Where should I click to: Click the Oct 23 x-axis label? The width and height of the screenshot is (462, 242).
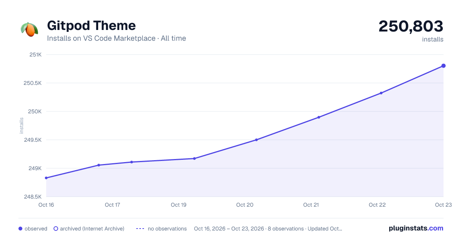(443, 205)
